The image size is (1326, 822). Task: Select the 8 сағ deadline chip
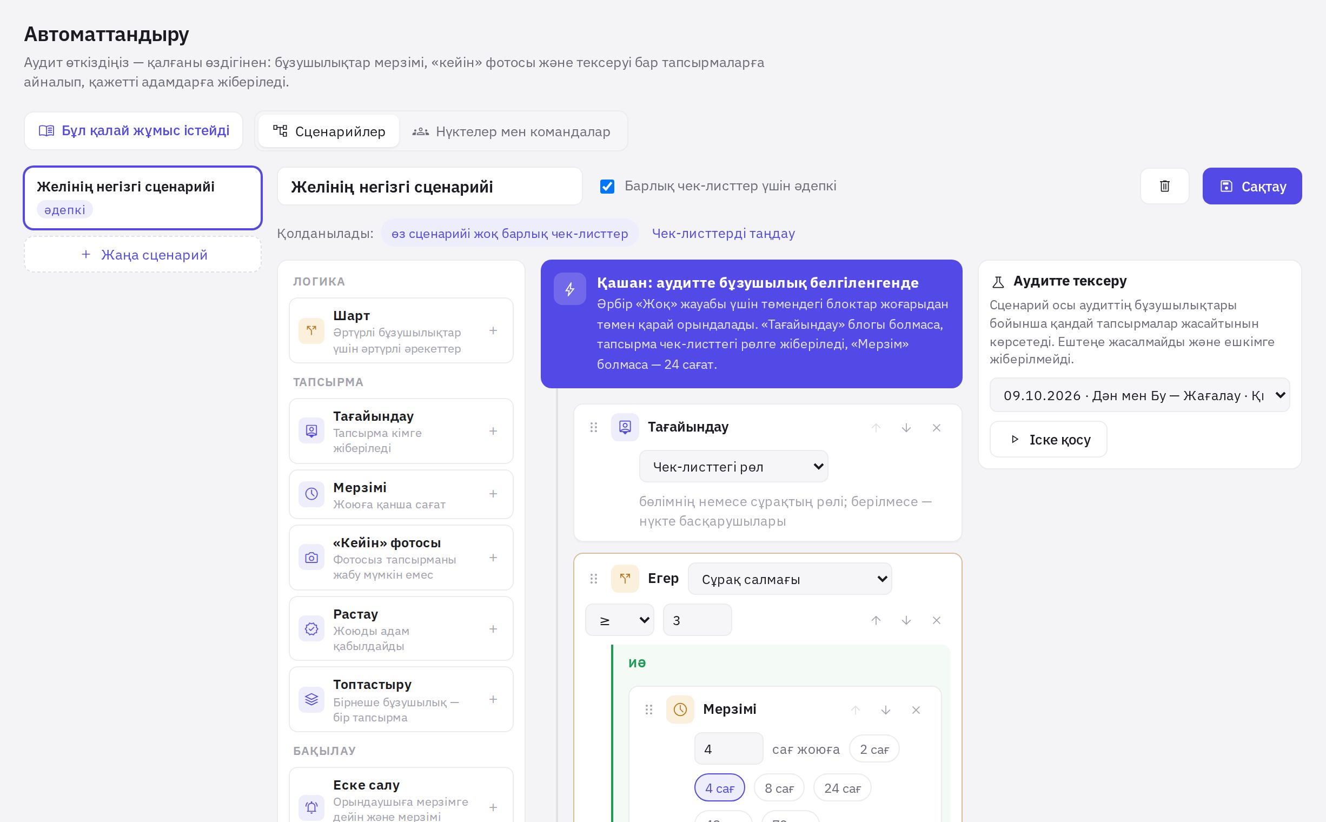pos(779,788)
